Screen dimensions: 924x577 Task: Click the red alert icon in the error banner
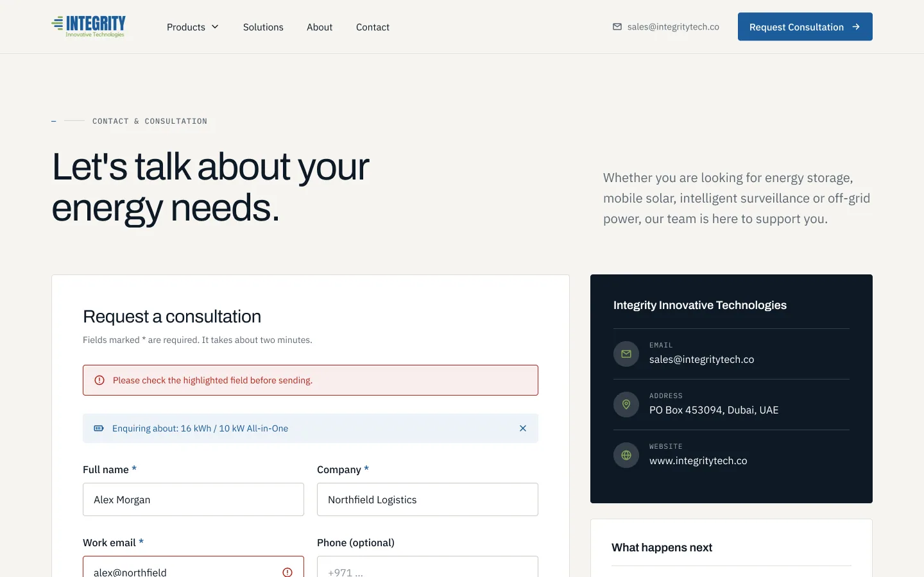[99, 380]
